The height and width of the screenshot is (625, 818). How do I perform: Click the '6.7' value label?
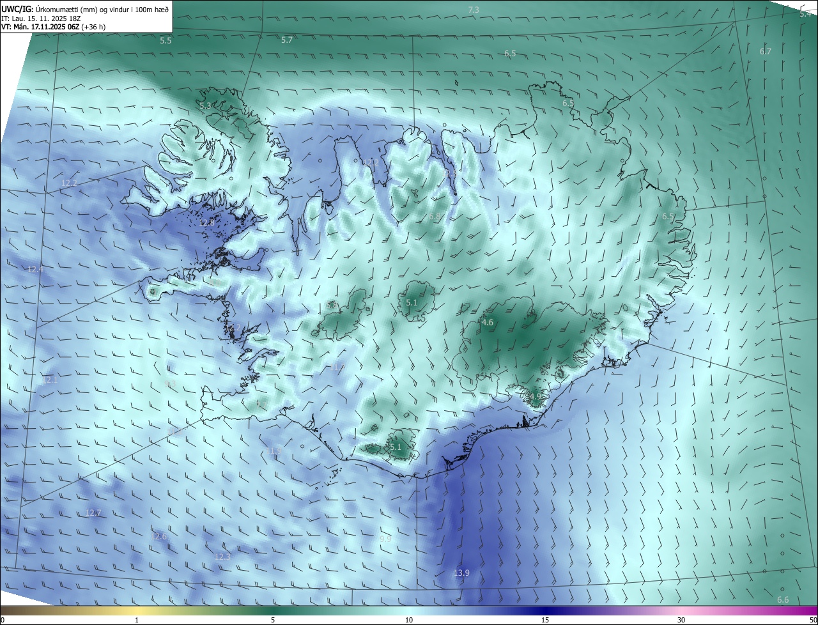(x=766, y=51)
